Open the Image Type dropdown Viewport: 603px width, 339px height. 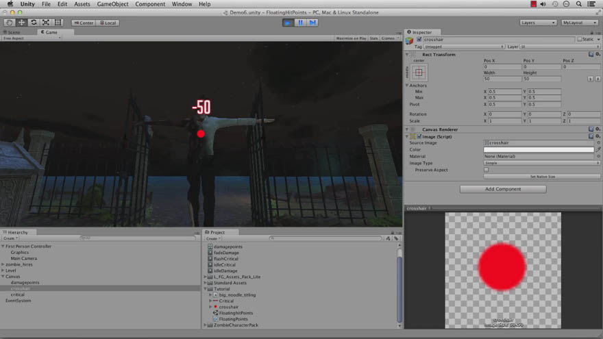(541, 163)
